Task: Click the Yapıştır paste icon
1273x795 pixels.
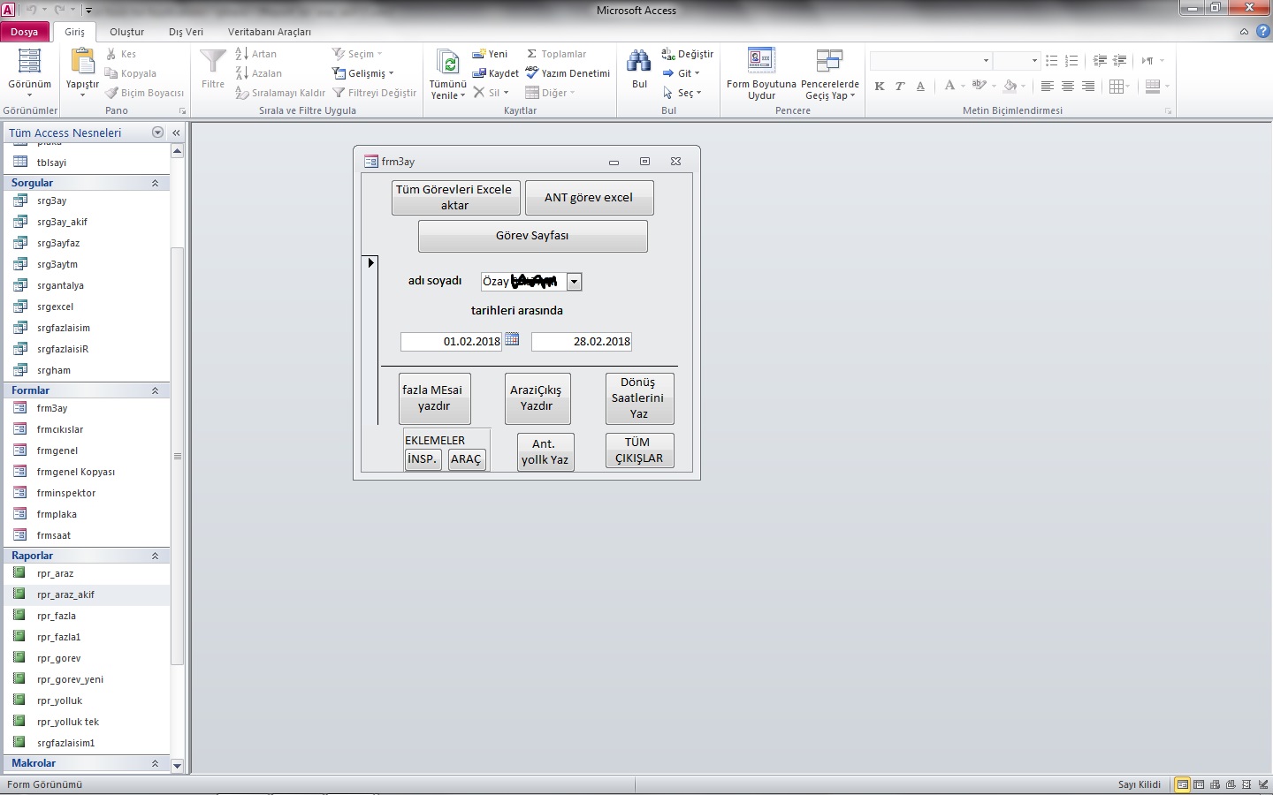Action: click(82, 63)
